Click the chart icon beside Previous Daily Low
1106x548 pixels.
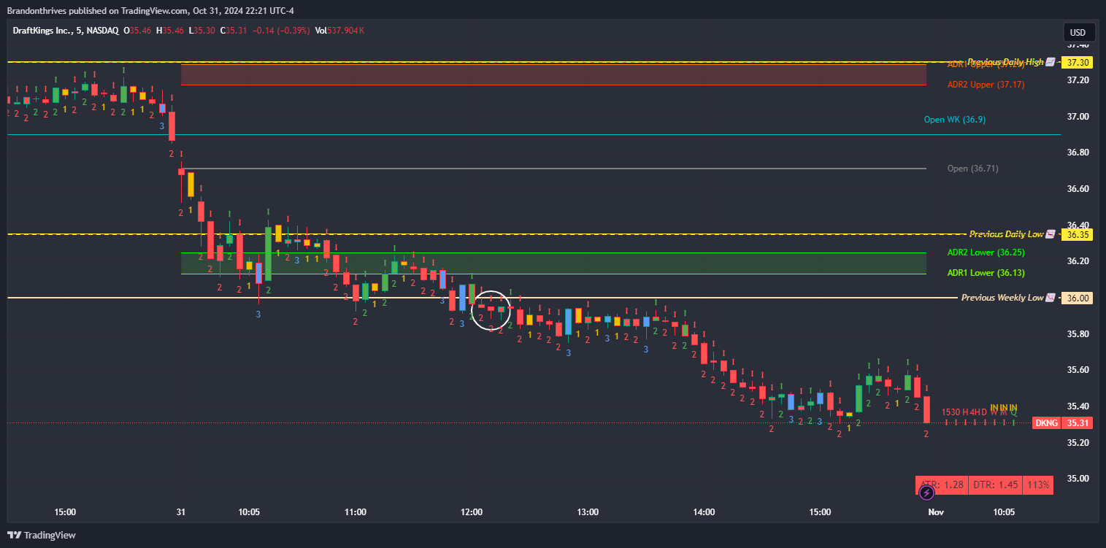point(1051,234)
